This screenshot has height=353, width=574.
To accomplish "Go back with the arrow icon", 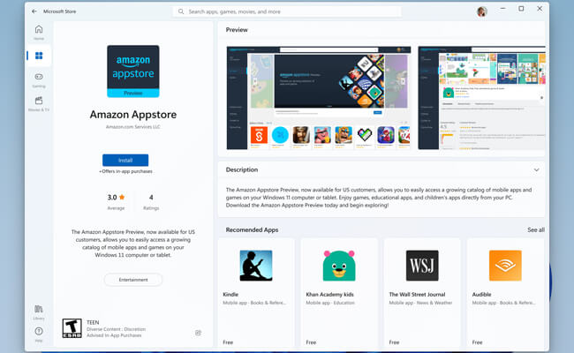I will click(34, 11).
